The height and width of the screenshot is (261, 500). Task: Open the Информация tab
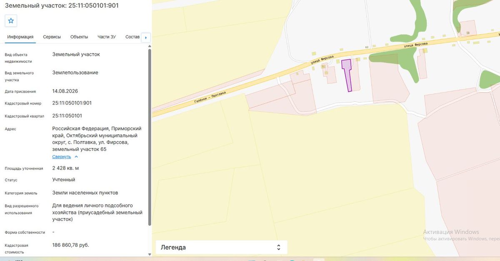pyautogui.click(x=20, y=37)
